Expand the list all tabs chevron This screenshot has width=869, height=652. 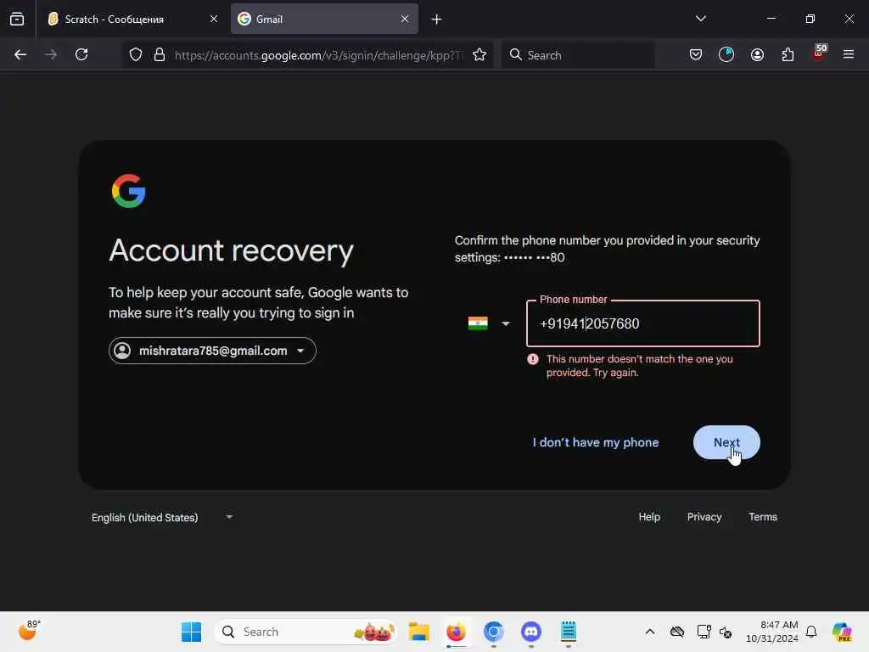tap(700, 19)
